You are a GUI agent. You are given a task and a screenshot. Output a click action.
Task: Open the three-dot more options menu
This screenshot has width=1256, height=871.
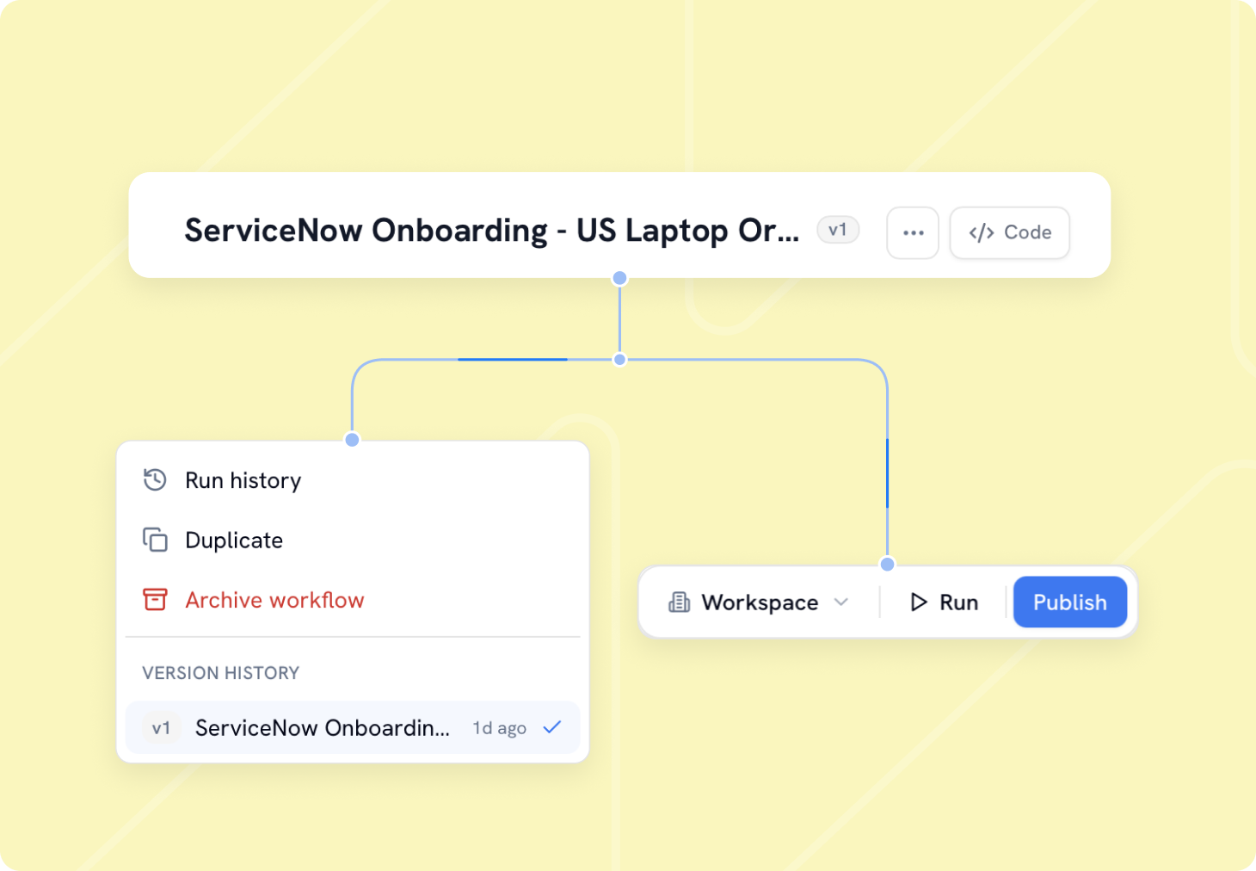pyautogui.click(x=913, y=232)
